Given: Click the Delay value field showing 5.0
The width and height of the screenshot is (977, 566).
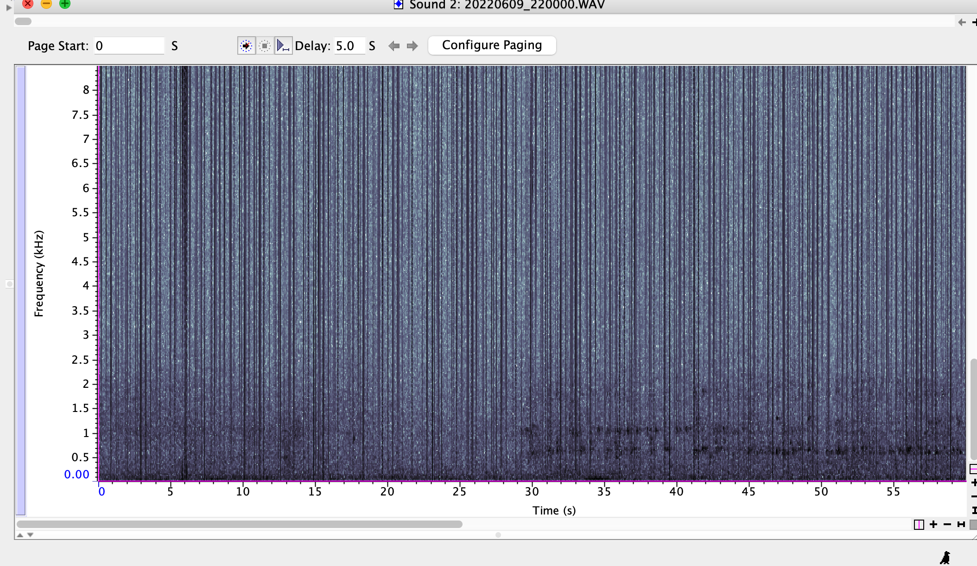Looking at the screenshot, I should pos(349,46).
